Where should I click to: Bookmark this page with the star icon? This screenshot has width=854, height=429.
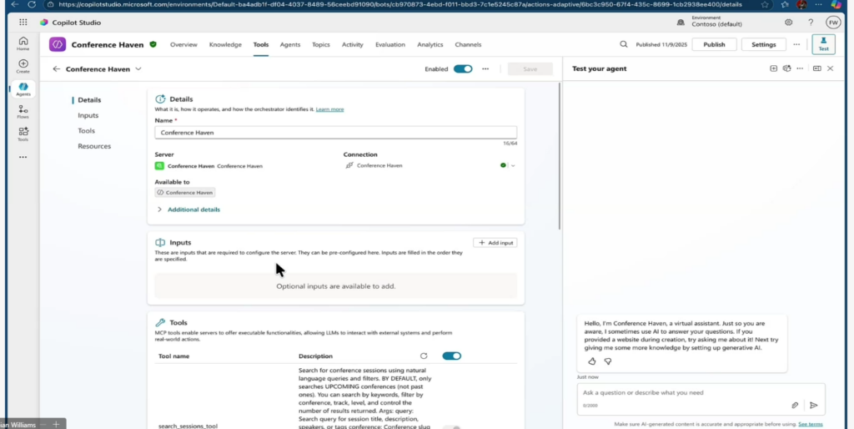[765, 4]
